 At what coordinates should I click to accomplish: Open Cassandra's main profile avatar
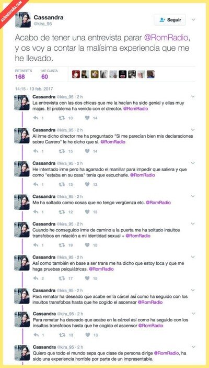click(x=23, y=20)
